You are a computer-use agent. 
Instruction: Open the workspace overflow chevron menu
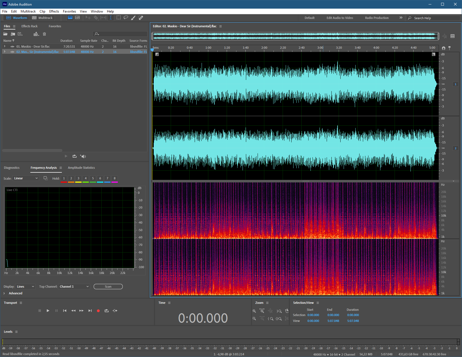click(x=401, y=18)
